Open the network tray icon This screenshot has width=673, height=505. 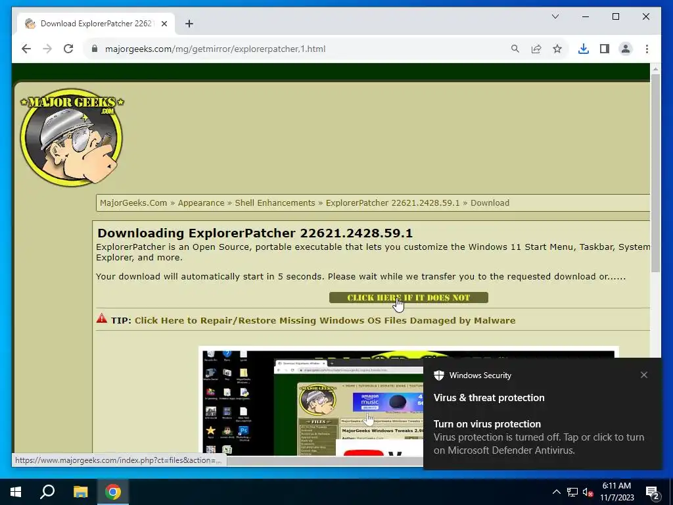(572, 492)
